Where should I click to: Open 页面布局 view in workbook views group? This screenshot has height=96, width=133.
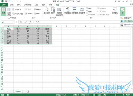tap(17, 10)
